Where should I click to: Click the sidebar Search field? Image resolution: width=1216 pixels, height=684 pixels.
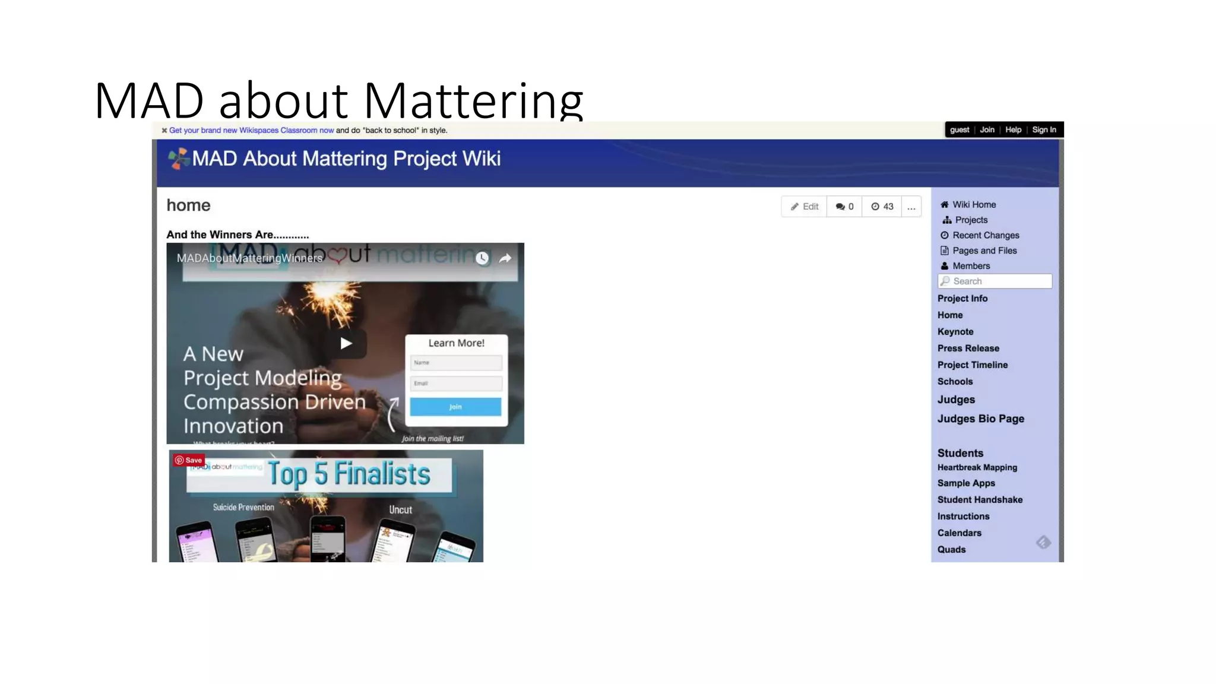click(995, 281)
